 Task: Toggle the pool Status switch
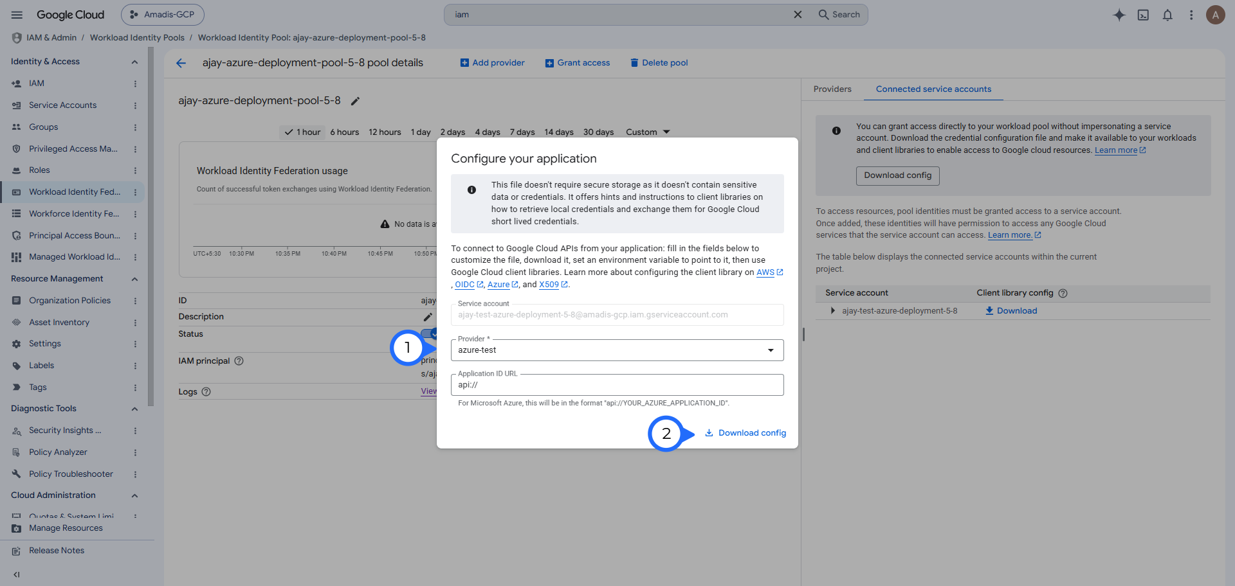tap(429, 333)
